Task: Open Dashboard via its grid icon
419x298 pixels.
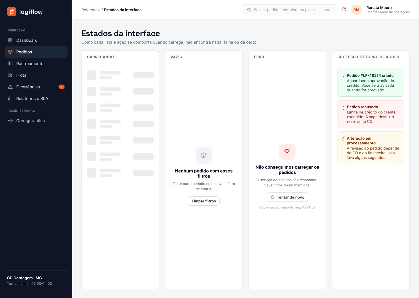Action: point(10,40)
